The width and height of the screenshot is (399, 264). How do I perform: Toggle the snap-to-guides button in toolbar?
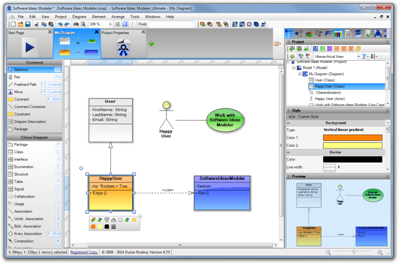point(125,24)
